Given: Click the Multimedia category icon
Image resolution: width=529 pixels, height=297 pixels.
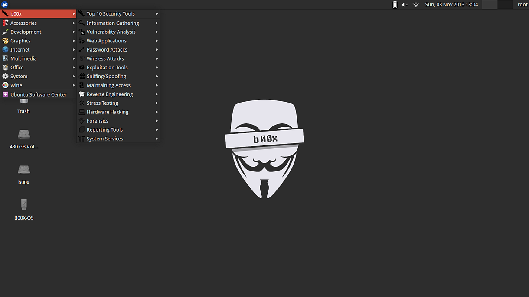Looking at the screenshot, I should (x=5, y=58).
